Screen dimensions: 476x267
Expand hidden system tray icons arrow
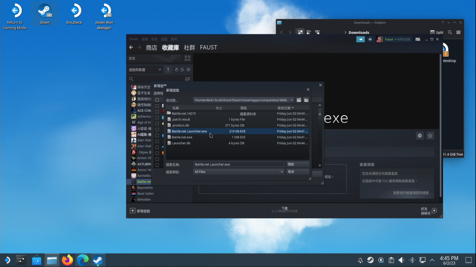point(432,260)
